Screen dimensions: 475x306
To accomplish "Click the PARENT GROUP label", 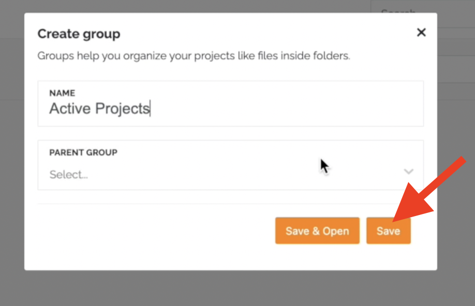I will point(83,152).
